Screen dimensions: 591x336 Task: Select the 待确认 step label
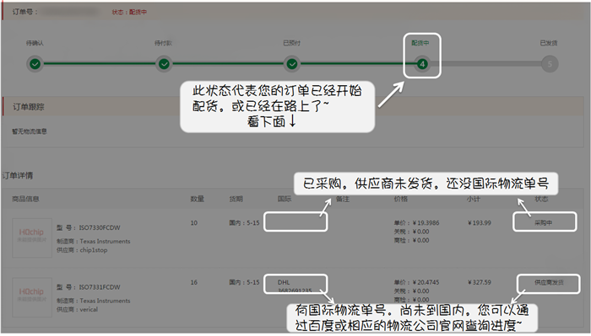click(35, 43)
